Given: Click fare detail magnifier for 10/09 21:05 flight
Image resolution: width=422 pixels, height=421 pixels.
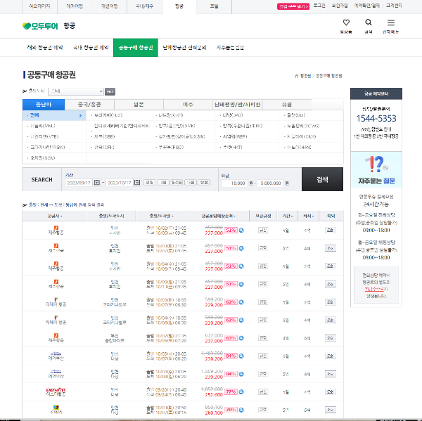Looking at the screenshot, I should coord(241,284).
